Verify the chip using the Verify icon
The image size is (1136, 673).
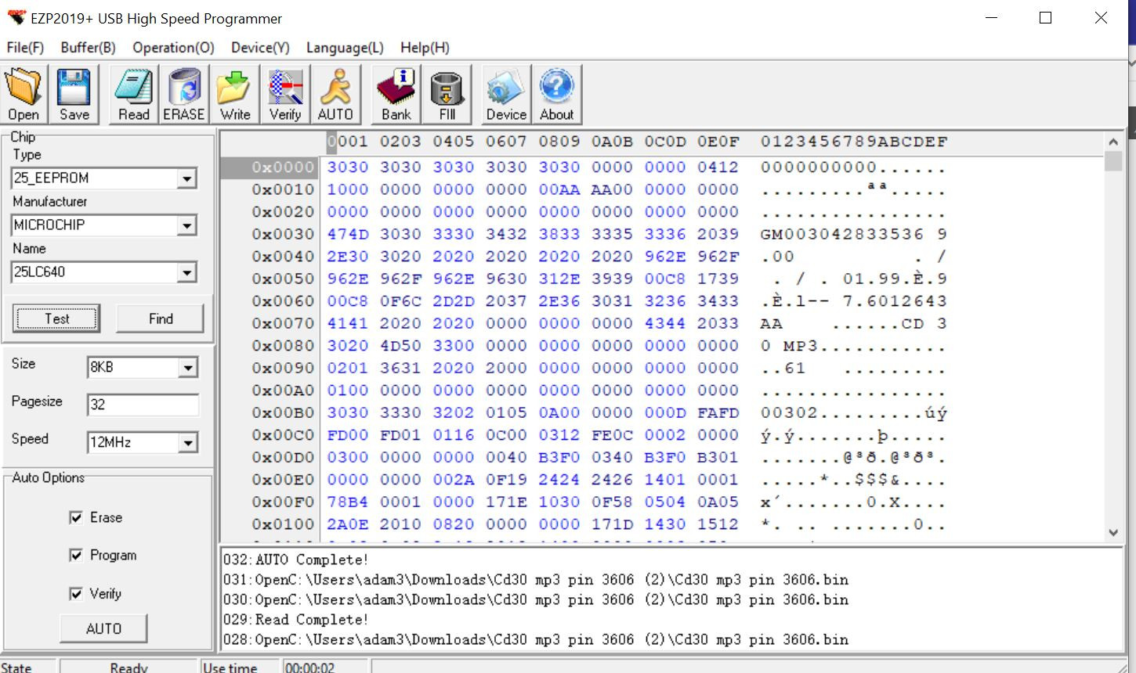tap(284, 94)
